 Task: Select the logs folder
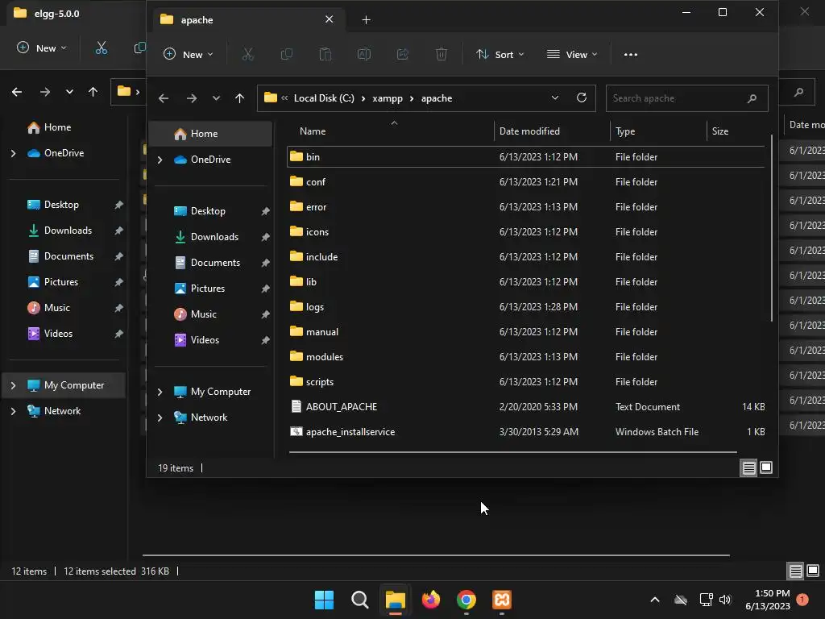525,307
